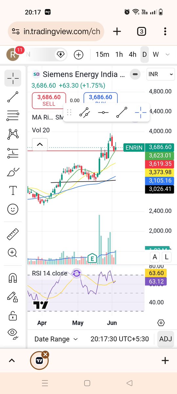The image size is (177, 394).
Task: Switch to 15m timeframe
Action: (x=102, y=55)
